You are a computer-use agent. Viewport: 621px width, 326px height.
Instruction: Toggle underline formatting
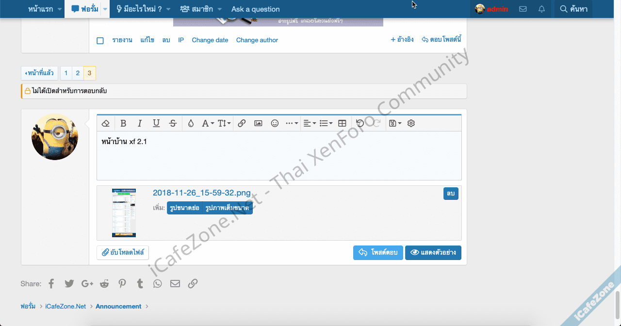click(156, 123)
